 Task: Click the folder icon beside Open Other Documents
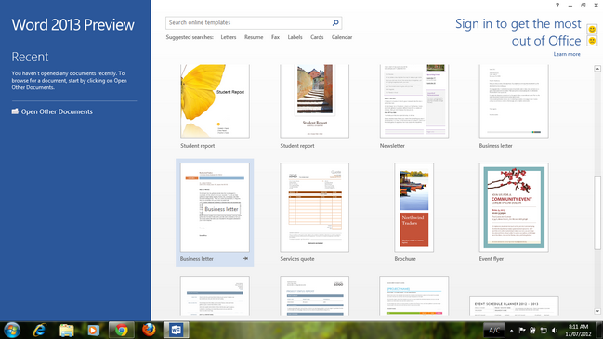click(15, 111)
